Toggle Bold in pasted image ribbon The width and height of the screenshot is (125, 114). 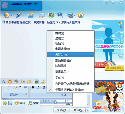[33, 87]
